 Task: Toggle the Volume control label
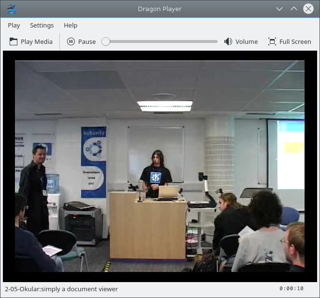(x=247, y=42)
